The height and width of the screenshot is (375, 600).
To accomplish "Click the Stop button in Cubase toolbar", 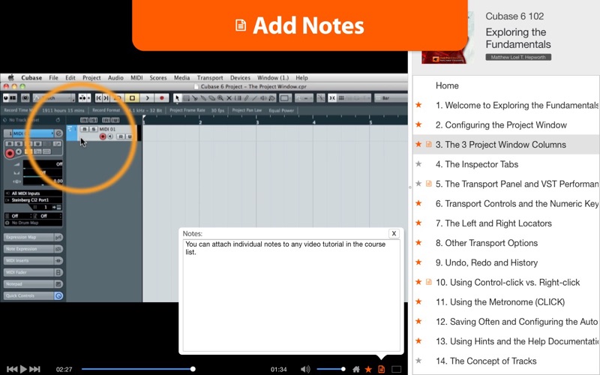I will tap(132, 98).
